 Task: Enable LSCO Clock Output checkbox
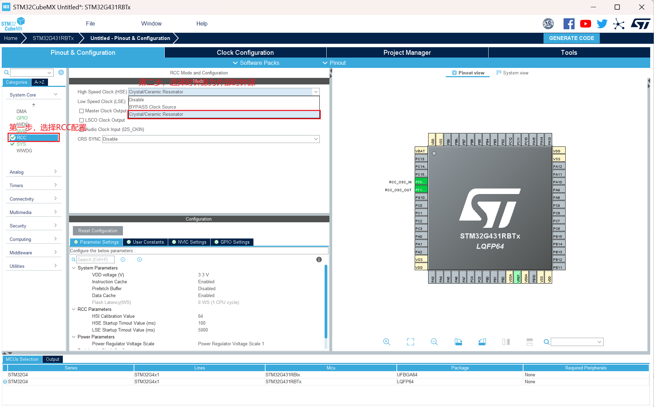tap(81, 120)
